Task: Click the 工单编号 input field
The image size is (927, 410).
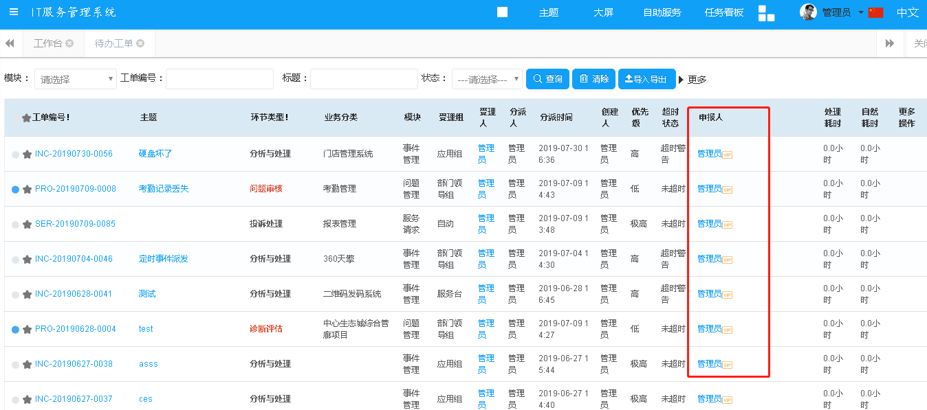Action: point(219,79)
